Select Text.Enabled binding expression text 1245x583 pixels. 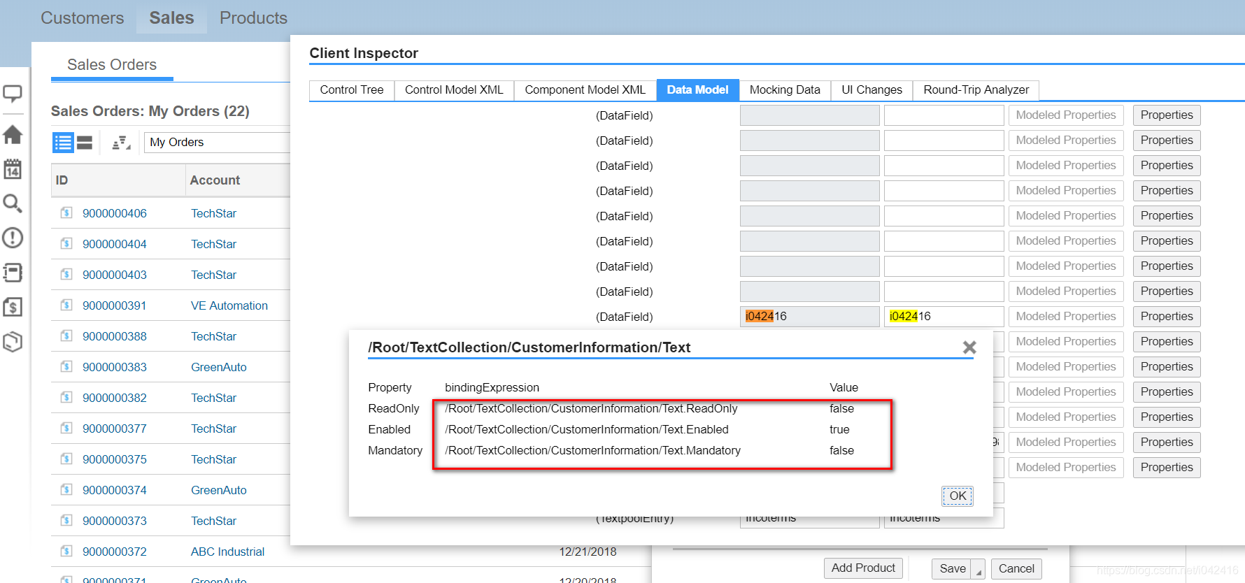point(587,430)
